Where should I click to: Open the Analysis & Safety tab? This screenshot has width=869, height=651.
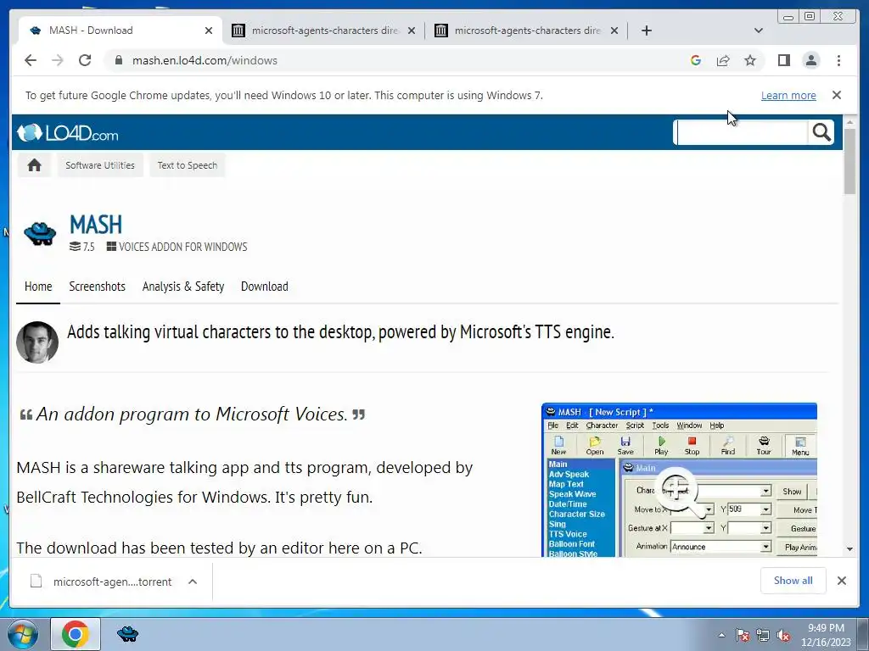(183, 287)
